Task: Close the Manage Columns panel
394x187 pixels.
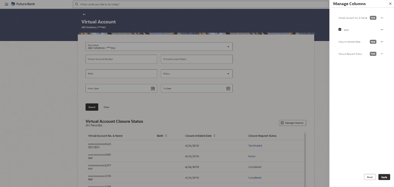Action: [390, 3]
